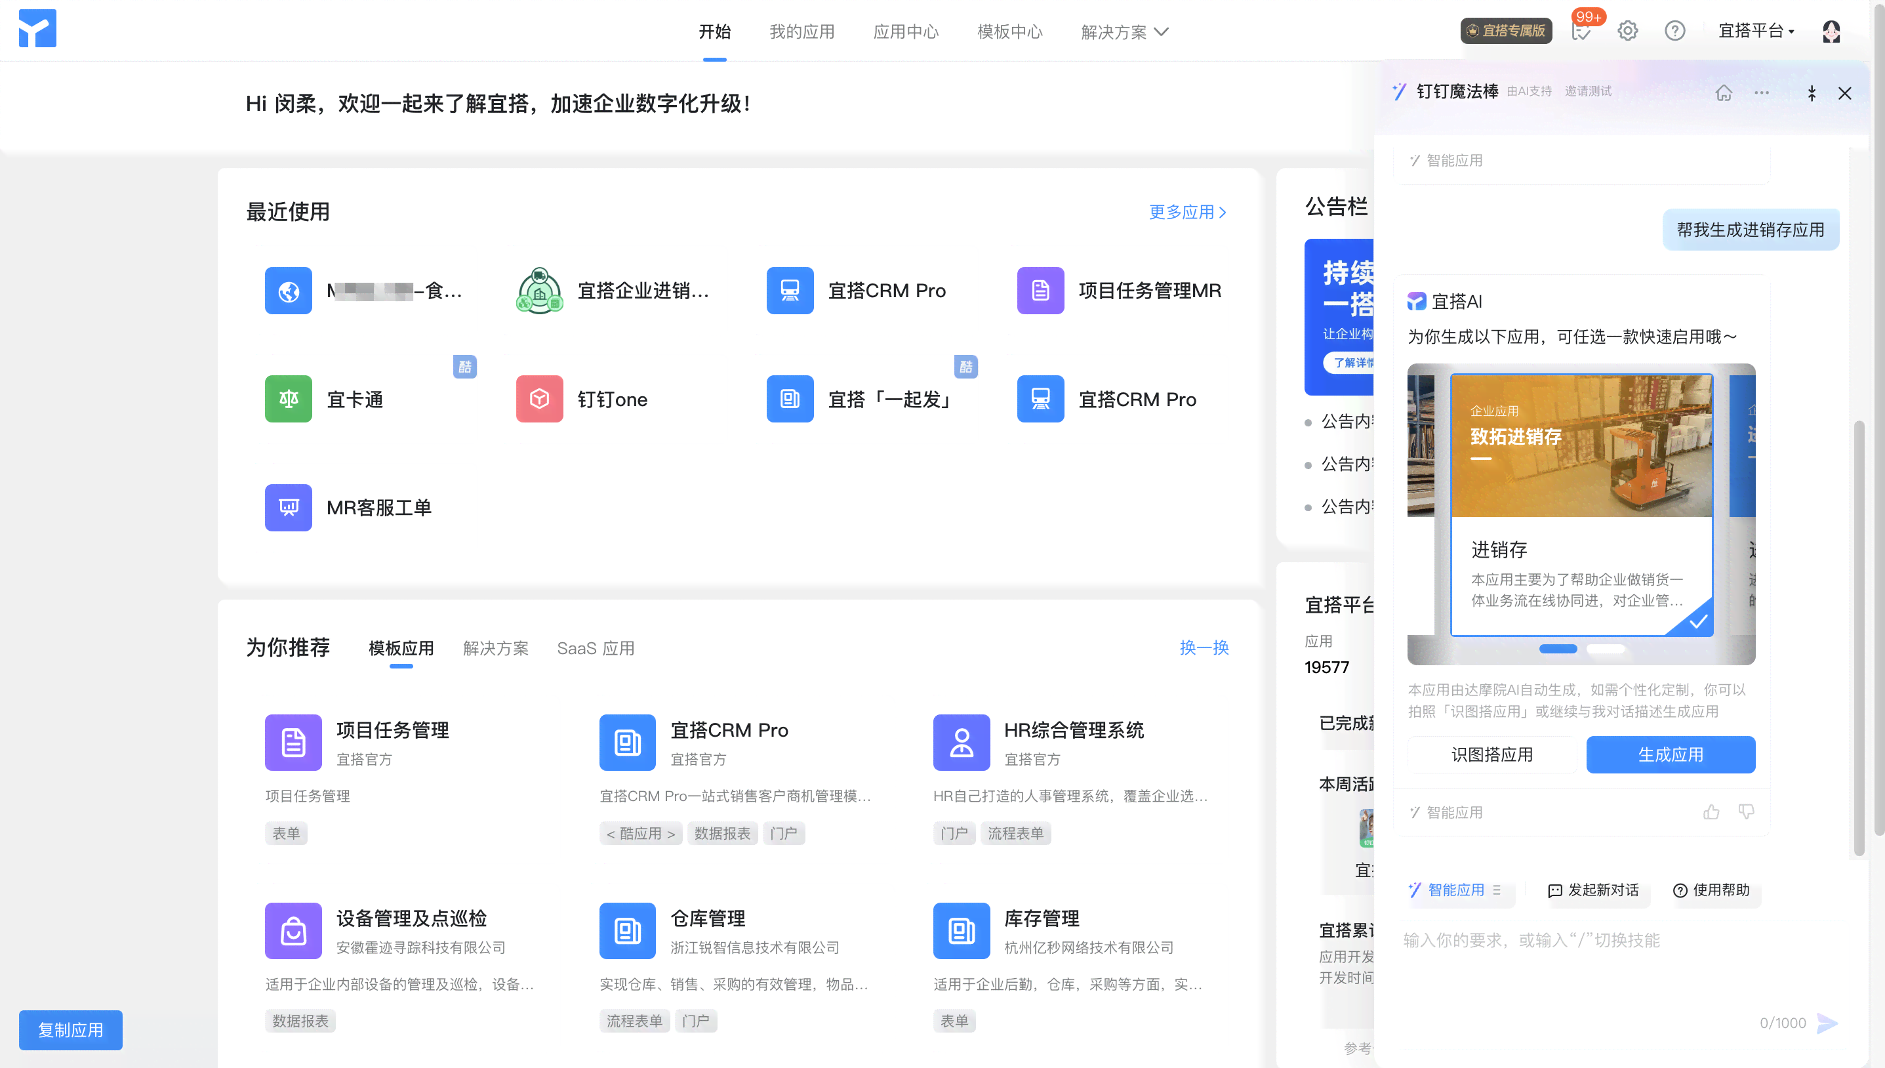Open 设备管理及点巡检 template icon
1885x1068 pixels.
coord(293,931)
